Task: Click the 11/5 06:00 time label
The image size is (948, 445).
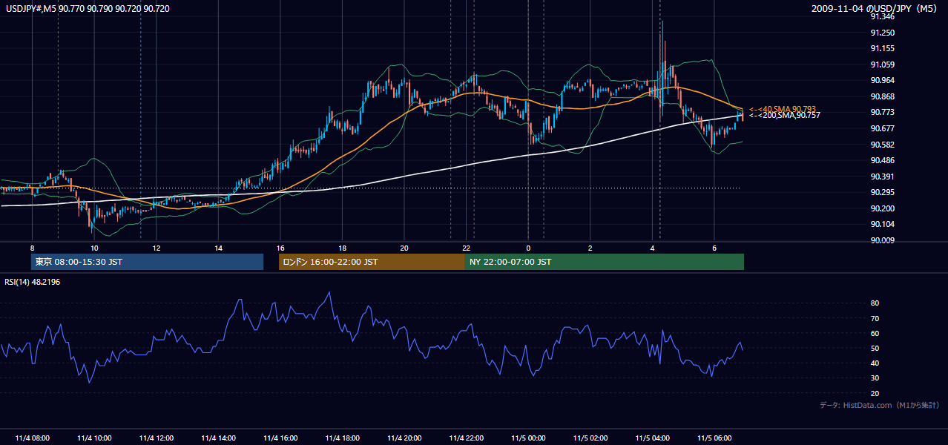Action: [x=714, y=438]
